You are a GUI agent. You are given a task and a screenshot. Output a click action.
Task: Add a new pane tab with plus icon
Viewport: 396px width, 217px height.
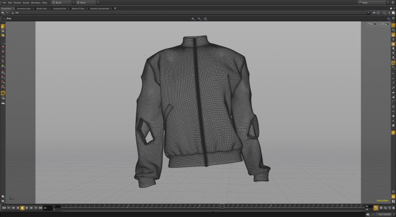tap(115, 8)
